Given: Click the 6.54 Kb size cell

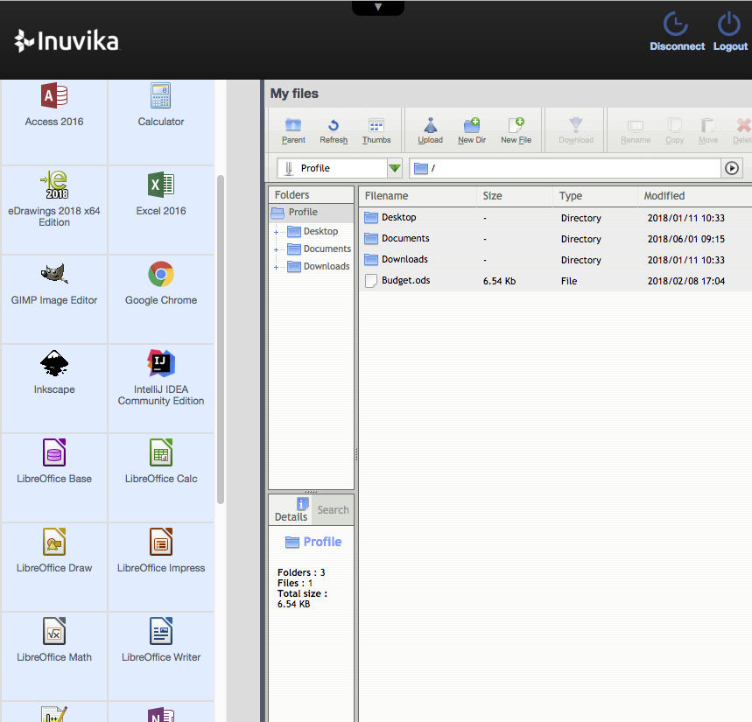Looking at the screenshot, I should [x=499, y=281].
